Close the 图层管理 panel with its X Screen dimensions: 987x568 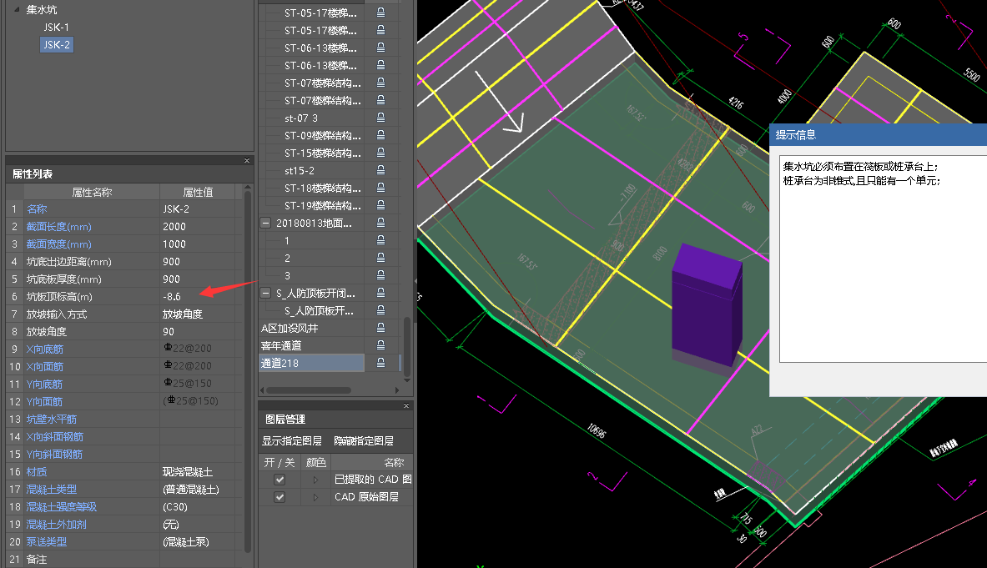406,405
